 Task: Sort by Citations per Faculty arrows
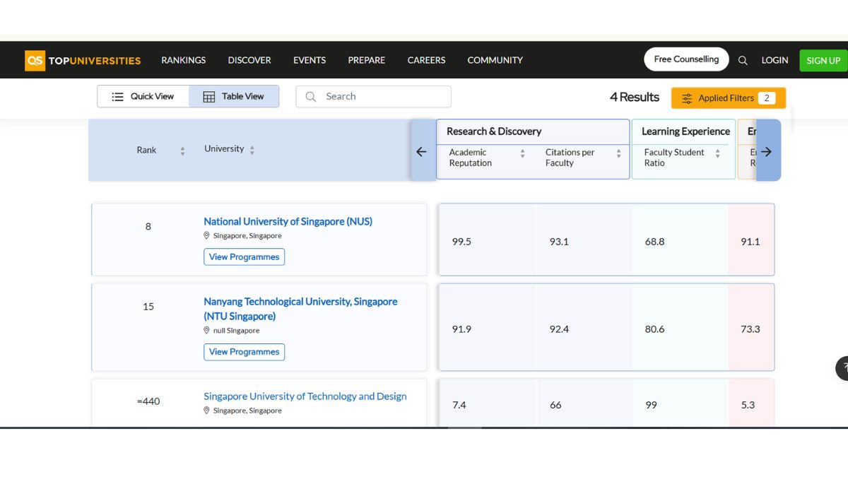619,153
